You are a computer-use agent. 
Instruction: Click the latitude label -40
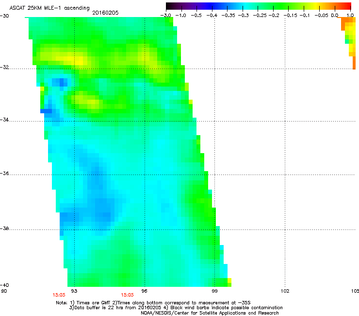[4, 285]
